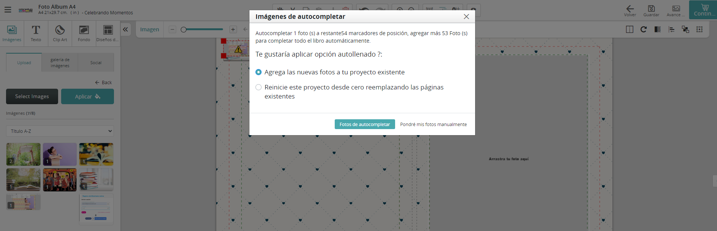Click the zoom out magnifier icon
This screenshot has width=717, height=231.
click(x=411, y=9)
